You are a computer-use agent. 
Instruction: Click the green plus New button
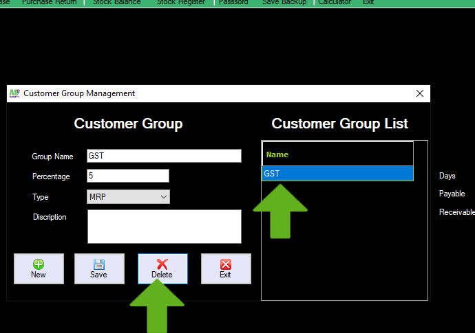(39, 268)
